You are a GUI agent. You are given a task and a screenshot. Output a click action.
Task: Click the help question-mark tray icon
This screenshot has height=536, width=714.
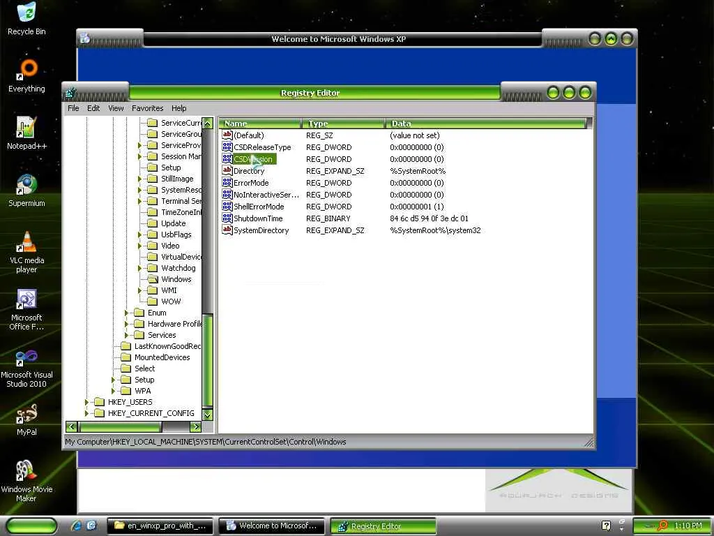606,526
